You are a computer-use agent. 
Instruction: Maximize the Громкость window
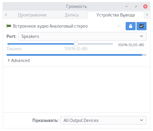(x=136, y=6)
